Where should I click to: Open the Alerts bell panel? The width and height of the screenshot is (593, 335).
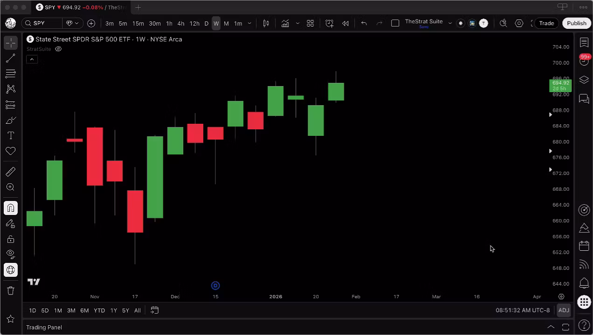(x=584, y=283)
